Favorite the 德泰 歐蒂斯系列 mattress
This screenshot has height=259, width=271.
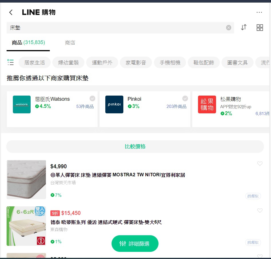tap(260, 210)
